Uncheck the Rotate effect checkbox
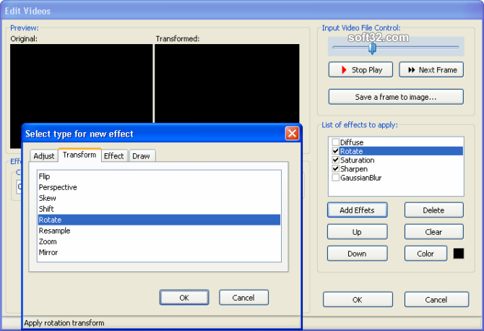The width and height of the screenshot is (484, 331). pos(335,151)
